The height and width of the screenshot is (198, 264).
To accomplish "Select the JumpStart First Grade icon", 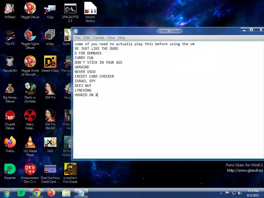I will pyautogui.click(x=70, y=173).
